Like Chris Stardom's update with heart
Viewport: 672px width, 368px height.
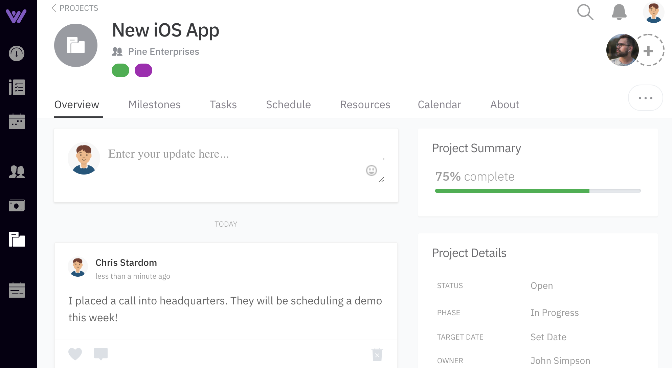pos(75,354)
